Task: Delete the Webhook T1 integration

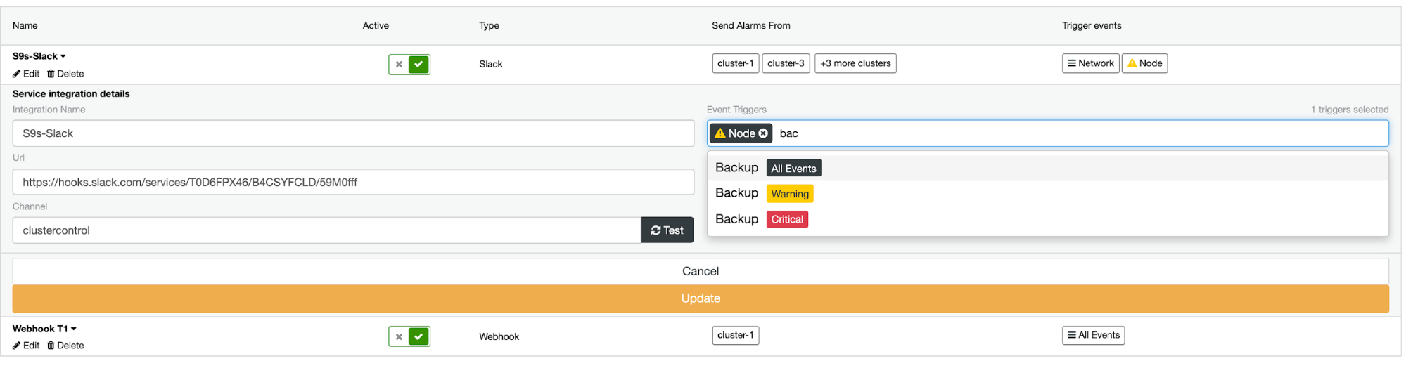Action: (65, 346)
